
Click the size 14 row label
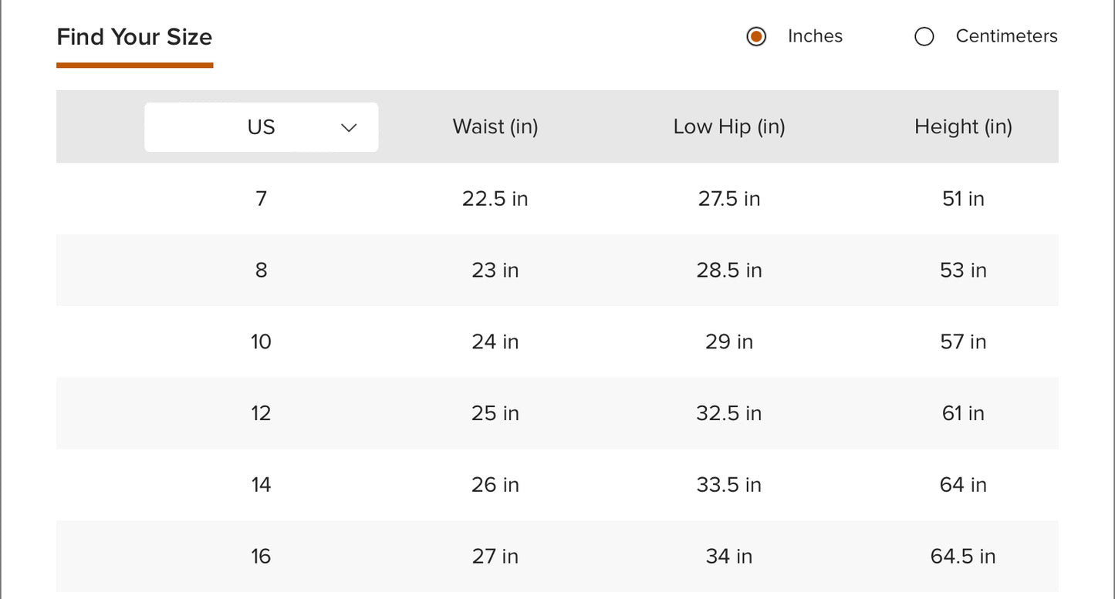[x=262, y=485]
